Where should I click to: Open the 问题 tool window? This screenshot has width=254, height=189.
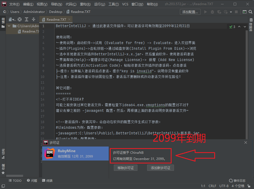[x=32, y=181]
